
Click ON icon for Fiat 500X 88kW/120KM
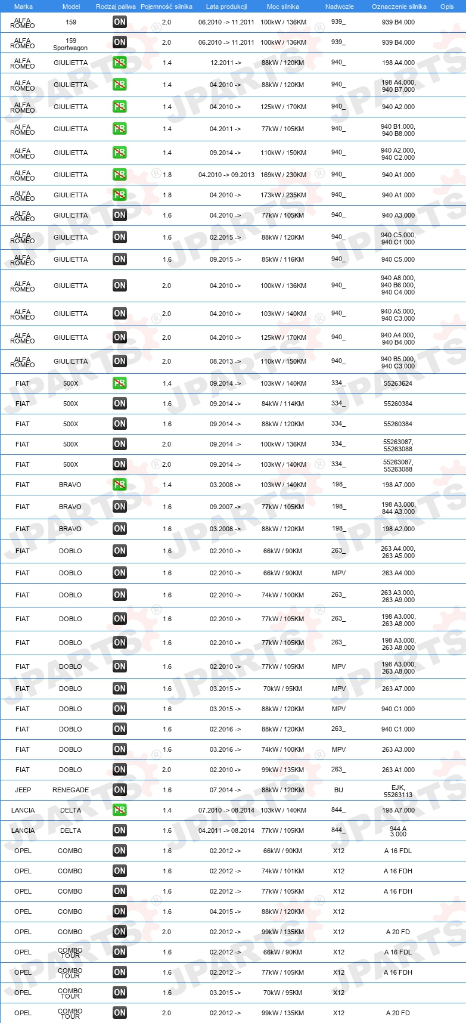point(120,424)
